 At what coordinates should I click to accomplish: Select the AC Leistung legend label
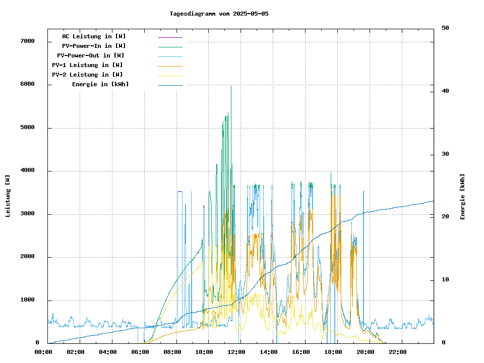[x=94, y=36]
